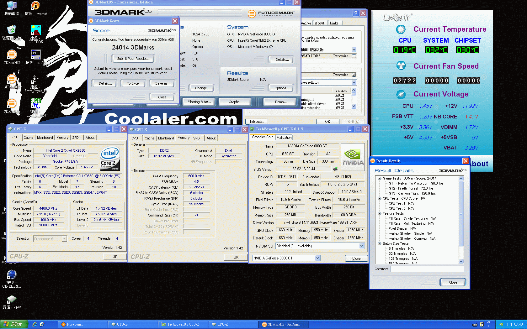
Task: Select the About tab in right CPU-Z window
Action: [x=211, y=138]
